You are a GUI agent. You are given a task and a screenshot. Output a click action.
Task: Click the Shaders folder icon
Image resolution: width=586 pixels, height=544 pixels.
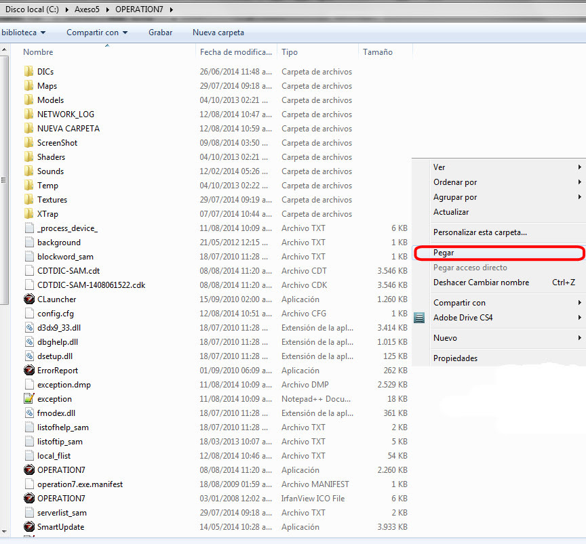click(28, 156)
